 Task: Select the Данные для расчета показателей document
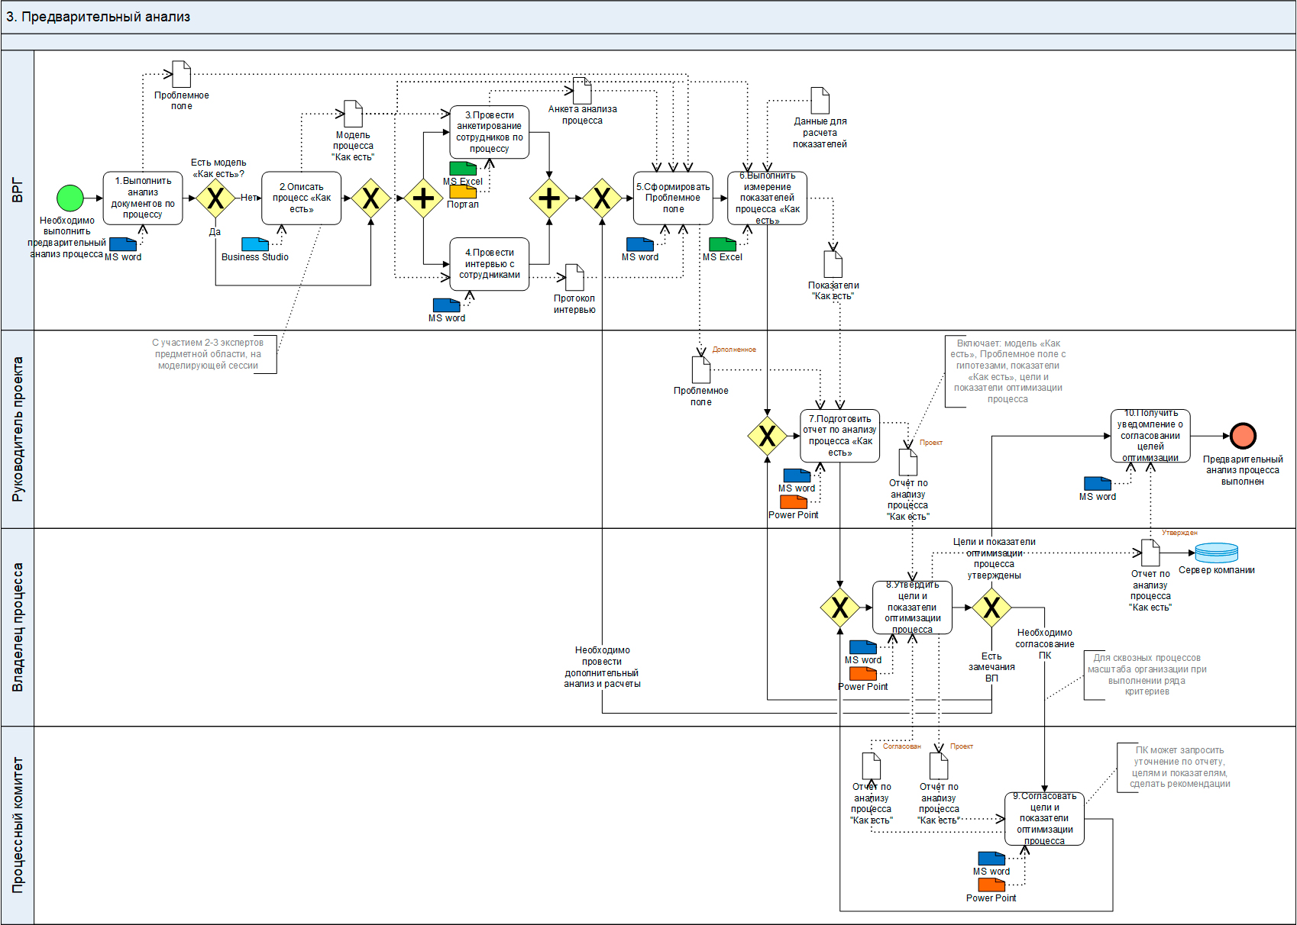(820, 101)
